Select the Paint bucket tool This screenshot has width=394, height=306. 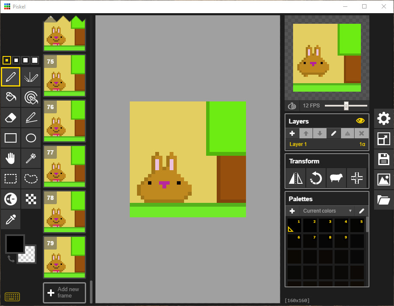(11, 97)
